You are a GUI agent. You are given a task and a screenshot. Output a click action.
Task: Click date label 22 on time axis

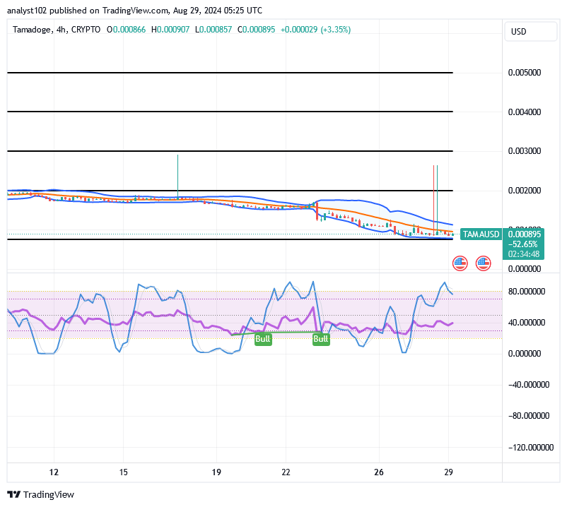pos(286,472)
